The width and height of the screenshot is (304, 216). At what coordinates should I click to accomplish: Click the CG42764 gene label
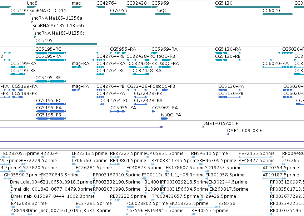pos(107,3)
